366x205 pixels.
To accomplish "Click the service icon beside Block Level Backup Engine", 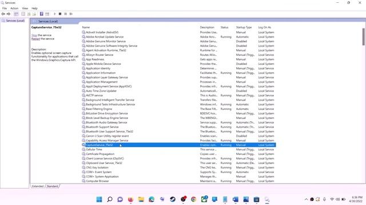I will pyautogui.click(x=83, y=118).
